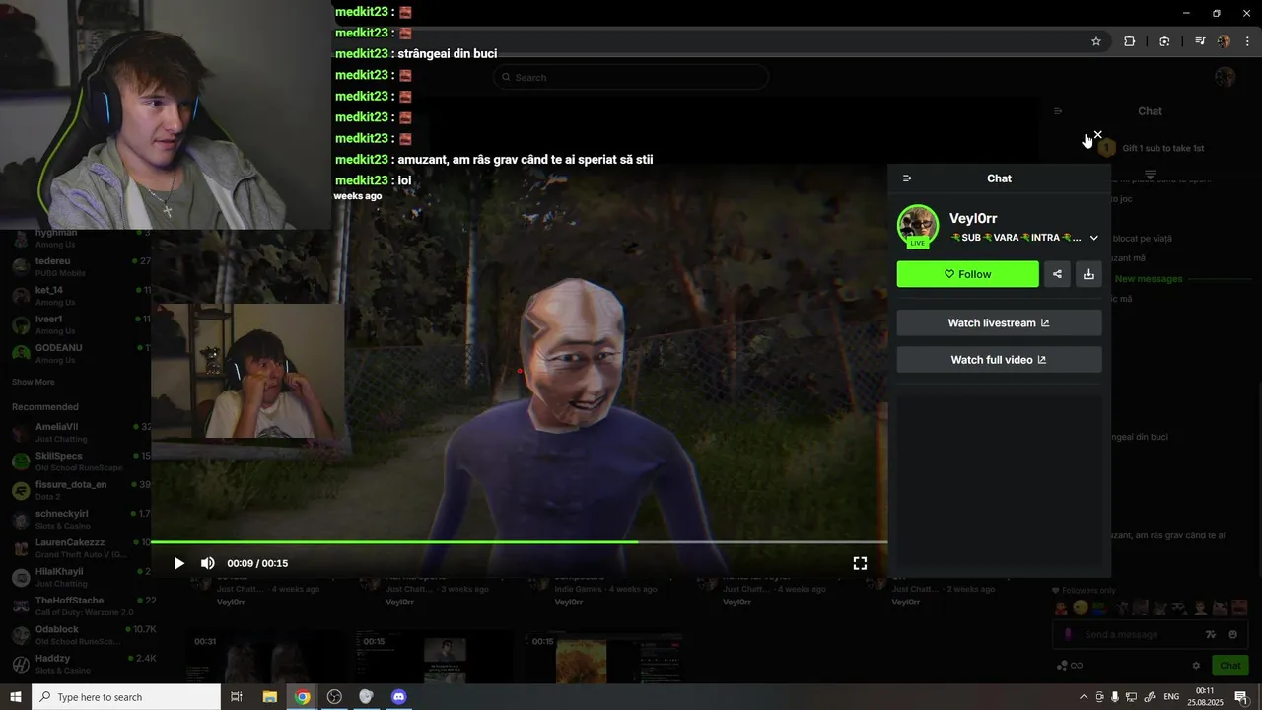Open Veyl0rr's live avatar
The height and width of the screenshot is (710, 1262).
coord(918,226)
